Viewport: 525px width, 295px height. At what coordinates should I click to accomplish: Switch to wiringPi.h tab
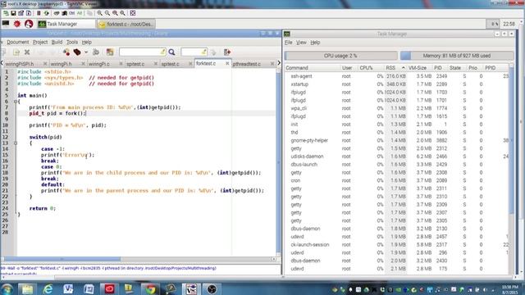62,64
